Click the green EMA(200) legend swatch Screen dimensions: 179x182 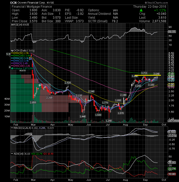click(x=12, y=56)
